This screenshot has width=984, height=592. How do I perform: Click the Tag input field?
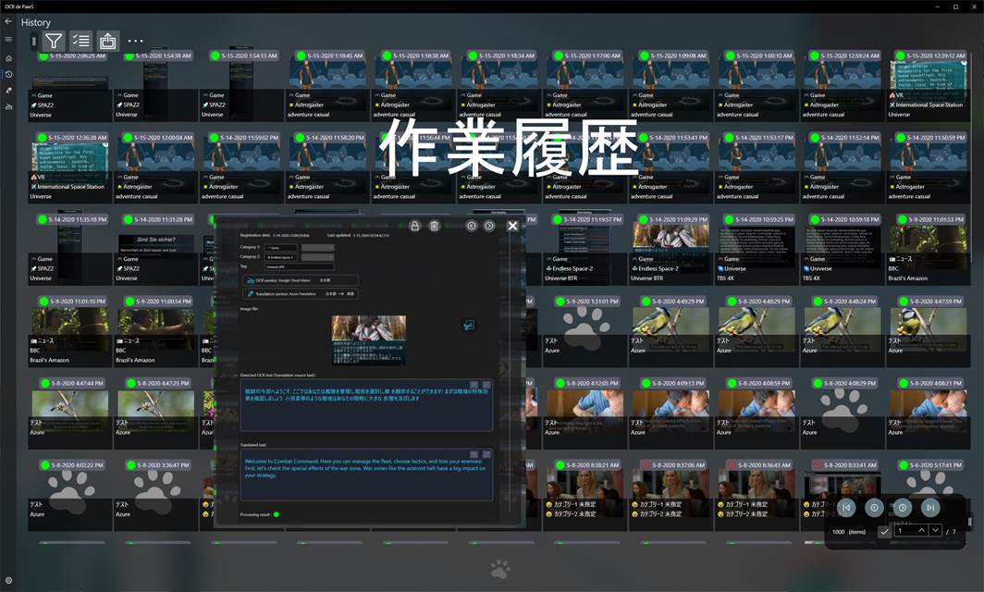[x=298, y=266]
